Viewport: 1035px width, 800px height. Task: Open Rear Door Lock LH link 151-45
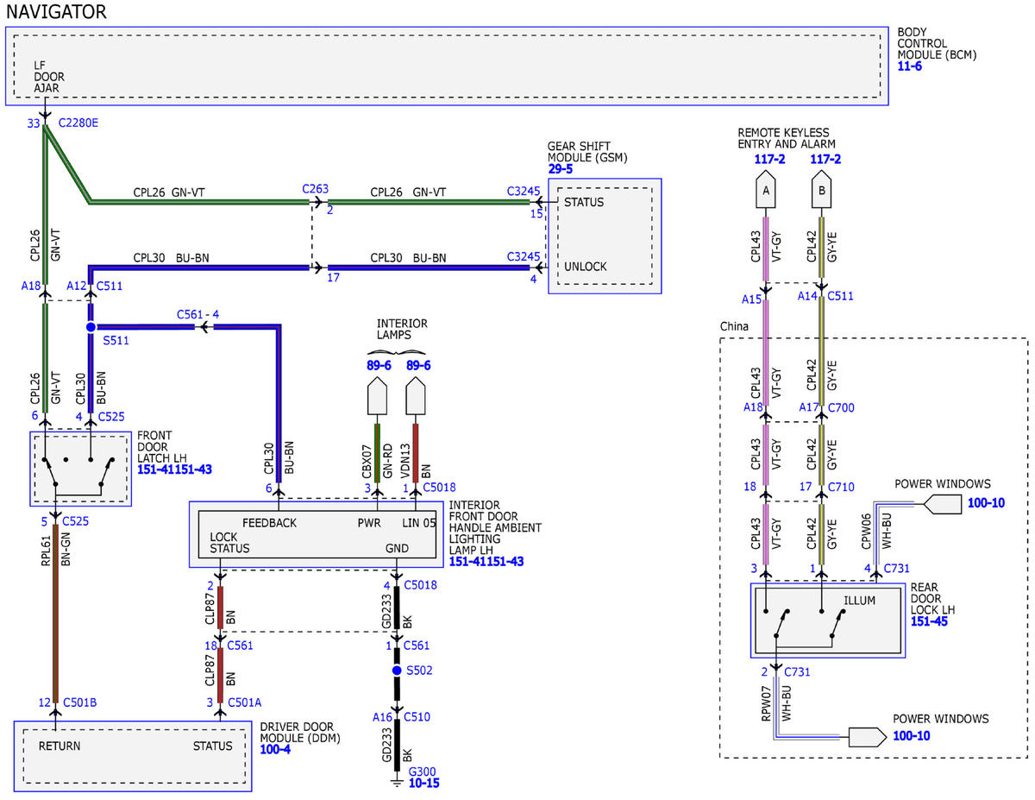coord(928,620)
